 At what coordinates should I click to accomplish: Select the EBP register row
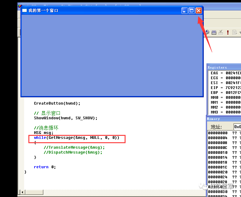point(226,93)
